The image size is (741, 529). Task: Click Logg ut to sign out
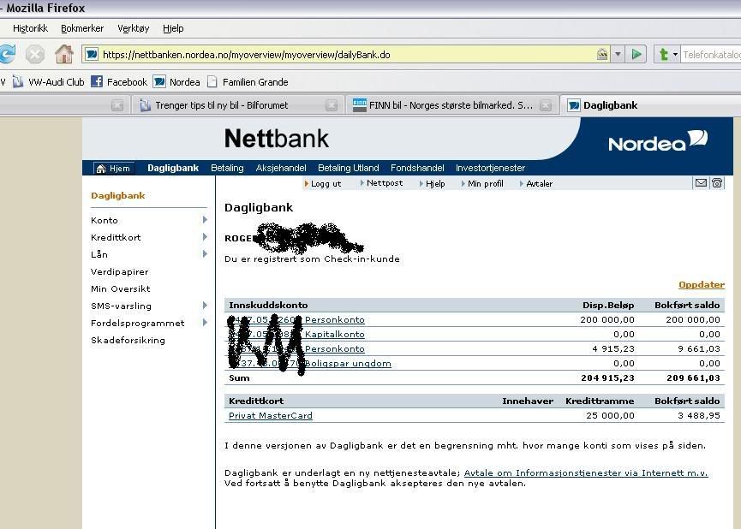[325, 183]
